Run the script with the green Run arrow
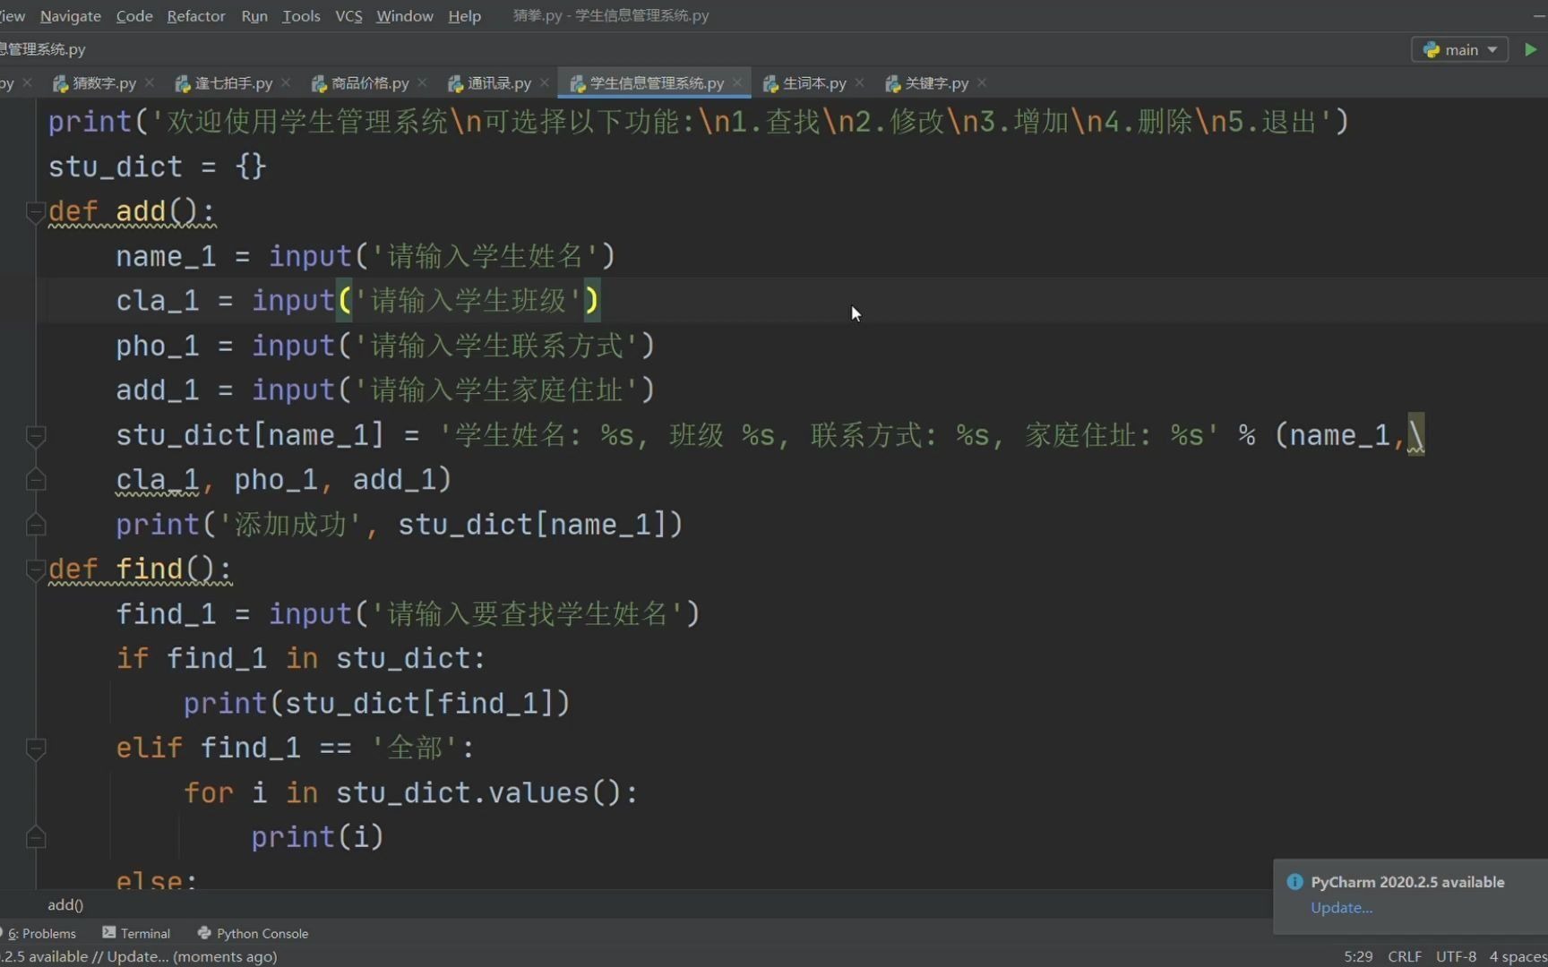1548x967 pixels. pyautogui.click(x=1530, y=49)
